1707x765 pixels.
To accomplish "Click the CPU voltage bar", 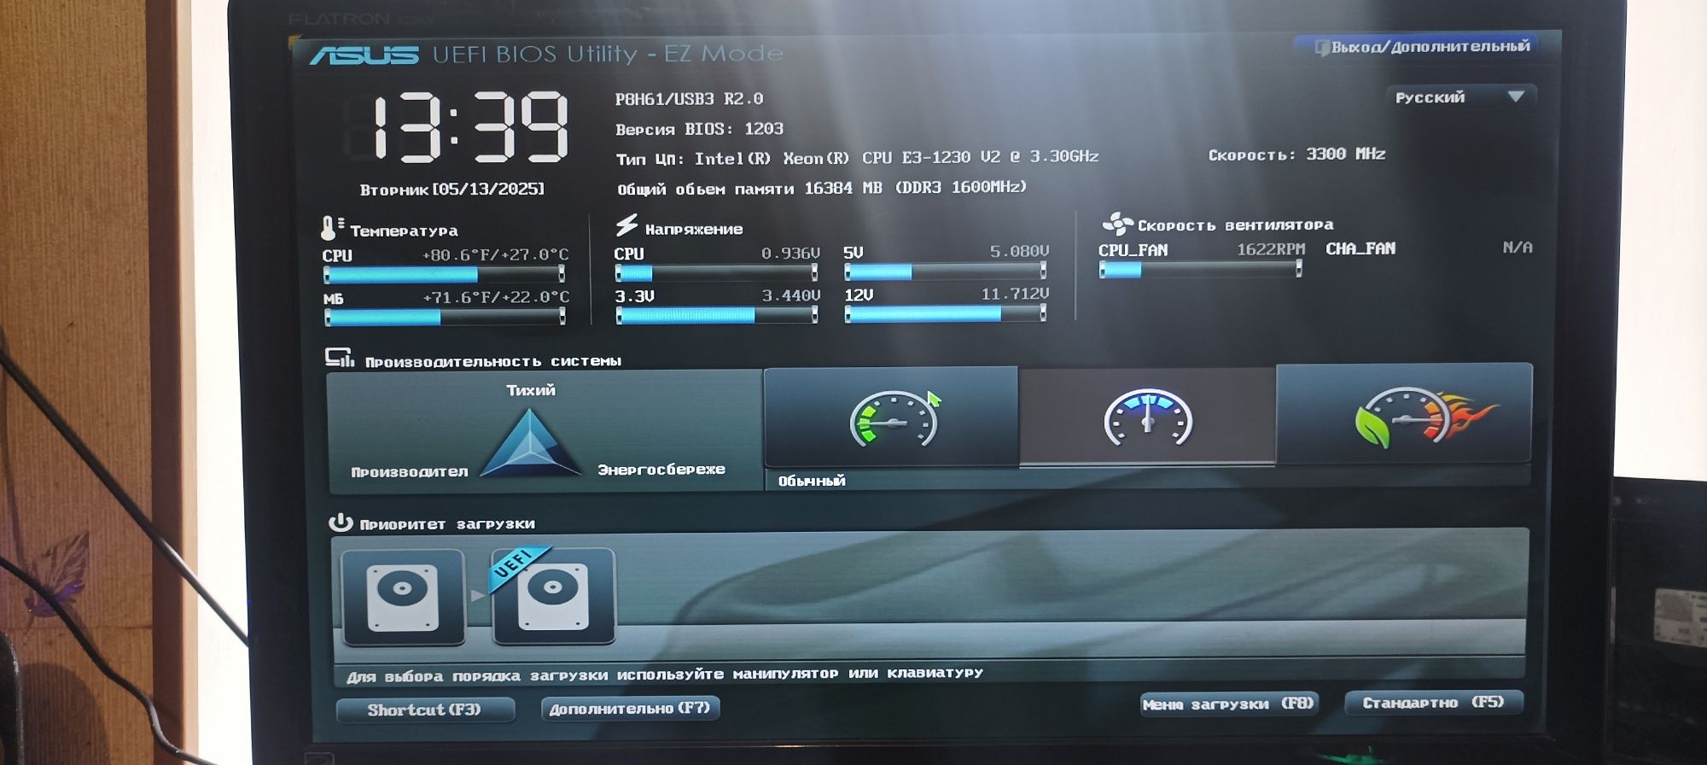I will [x=716, y=272].
